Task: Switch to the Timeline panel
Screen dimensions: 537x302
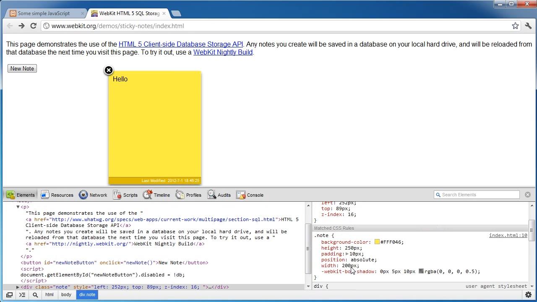Action: click(156, 195)
